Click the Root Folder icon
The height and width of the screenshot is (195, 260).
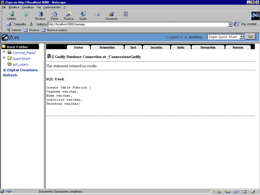pyautogui.click(x=4, y=46)
